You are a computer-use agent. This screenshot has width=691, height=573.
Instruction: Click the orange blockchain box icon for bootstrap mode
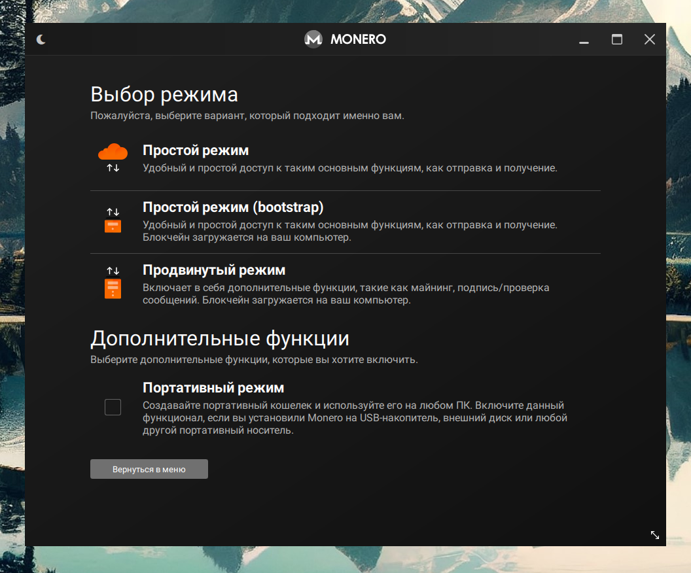pyautogui.click(x=113, y=226)
